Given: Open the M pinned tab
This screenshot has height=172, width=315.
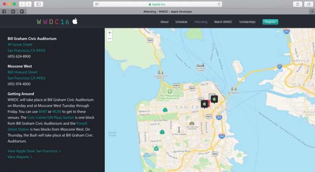Looking at the screenshot, I should point(13,12).
